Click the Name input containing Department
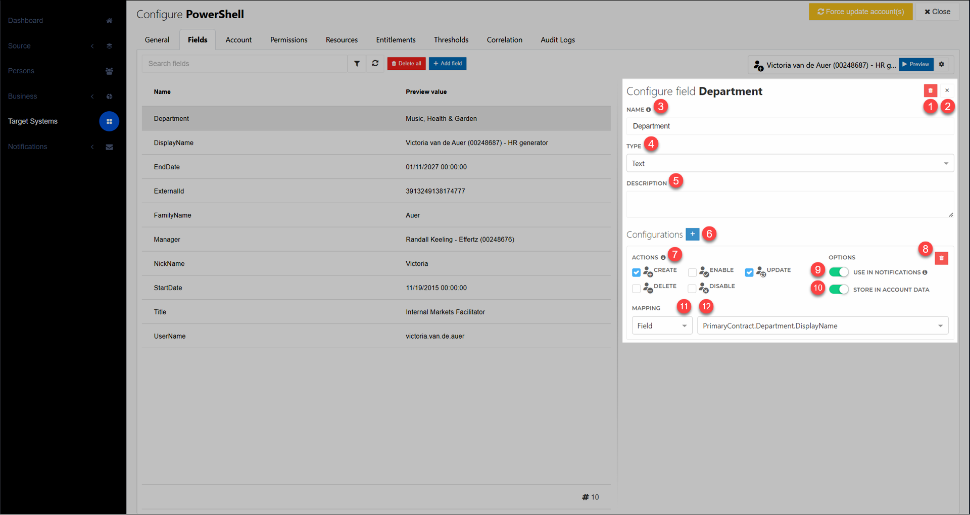This screenshot has height=515, width=970. (790, 126)
